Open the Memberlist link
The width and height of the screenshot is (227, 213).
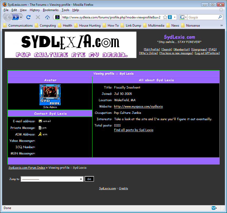pyautogui.click(x=181, y=49)
